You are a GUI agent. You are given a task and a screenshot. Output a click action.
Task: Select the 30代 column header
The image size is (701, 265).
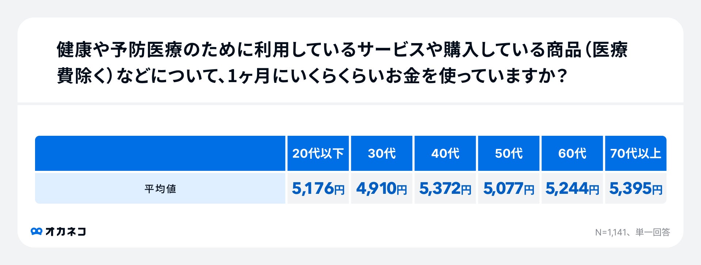382,153
